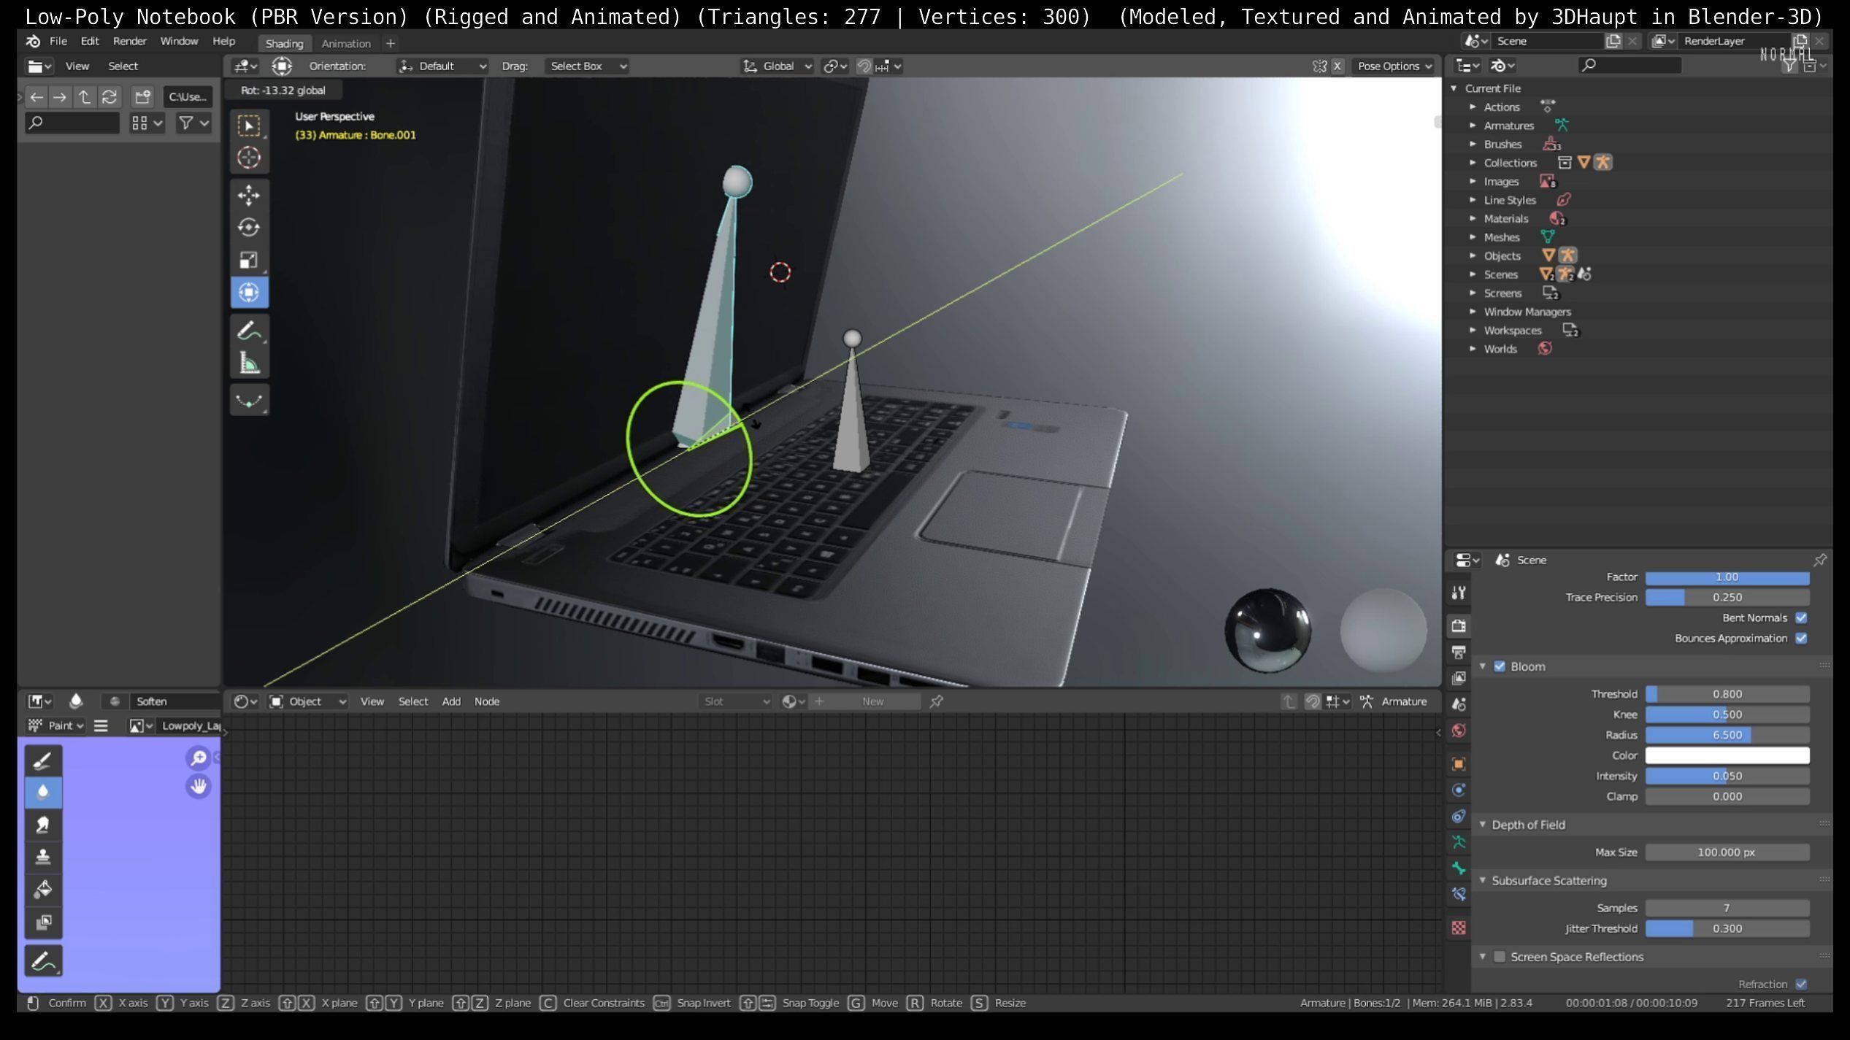Open the Drag Select Box dropdown
This screenshot has width=1850, height=1040.
click(588, 66)
